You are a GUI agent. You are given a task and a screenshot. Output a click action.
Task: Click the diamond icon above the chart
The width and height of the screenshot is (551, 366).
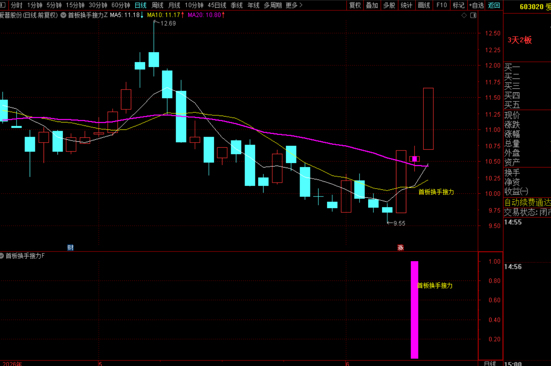[464, 15]
